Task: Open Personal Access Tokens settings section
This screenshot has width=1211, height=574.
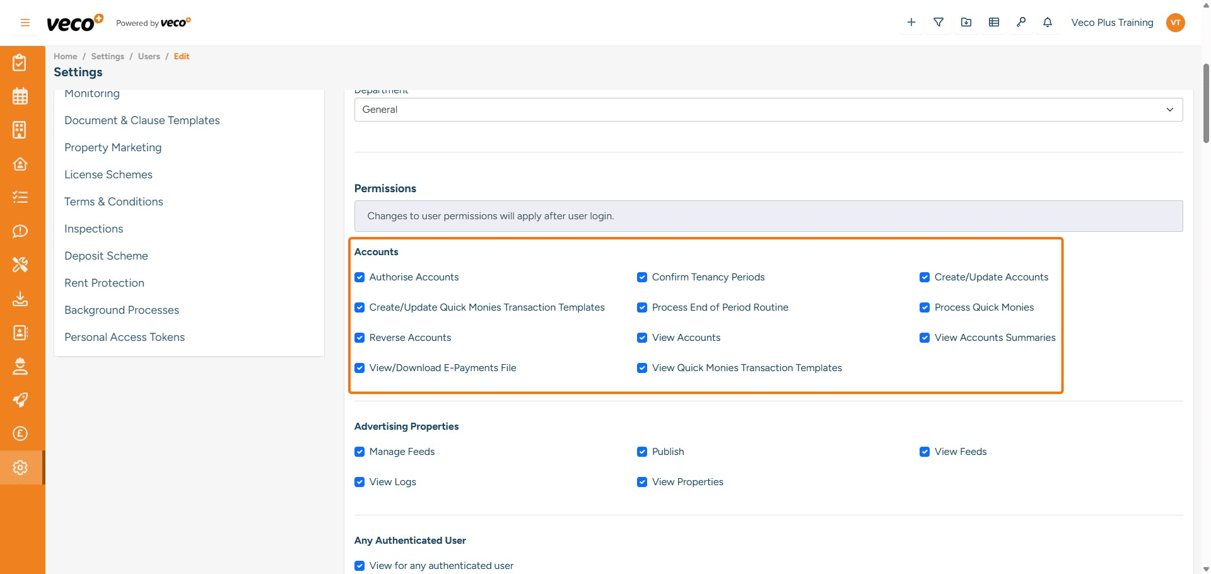Action: pyautogui.click(x=124, y=337)
